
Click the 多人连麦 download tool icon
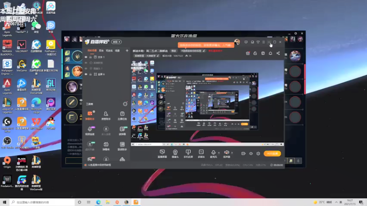coord(106,130)
